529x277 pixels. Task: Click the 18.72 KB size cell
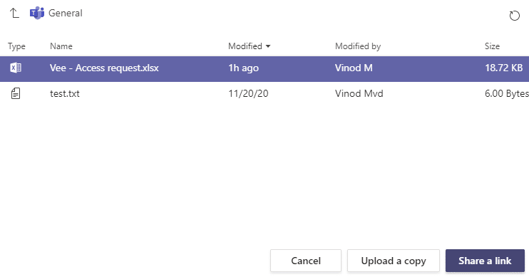coord(504,68)
